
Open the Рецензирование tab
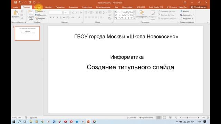click(103, 7)
